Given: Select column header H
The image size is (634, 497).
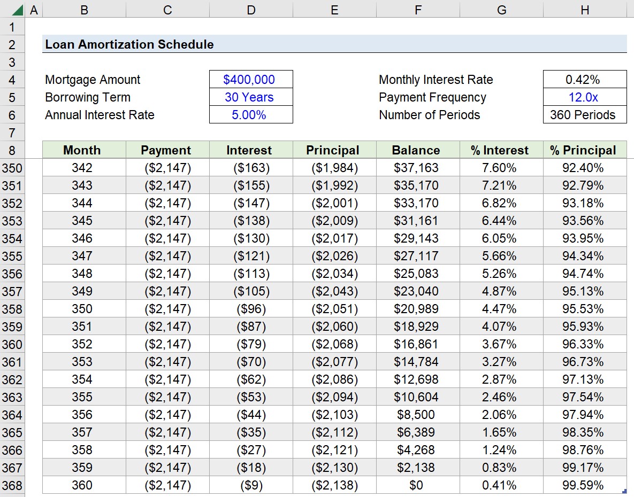Looking at the screenshot, I should (584, 9).
